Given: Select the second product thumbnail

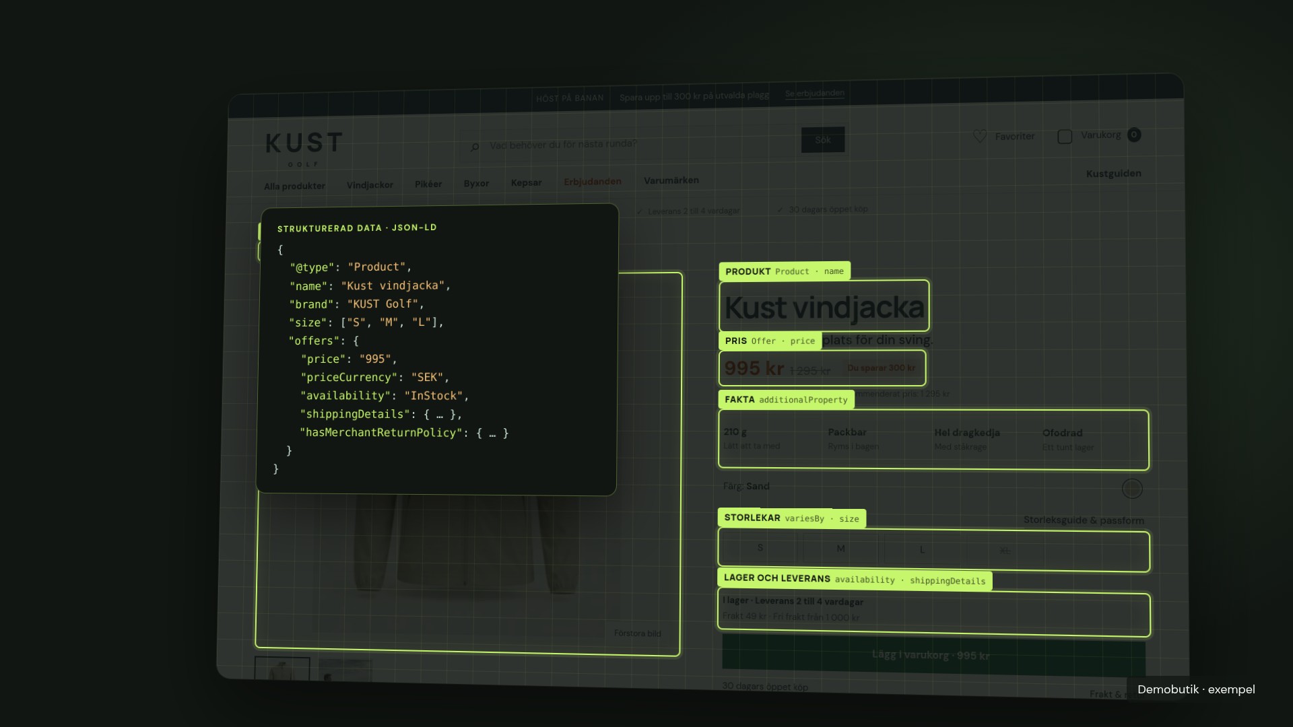Looking at the screenshot, I should (x=345, y=670).
